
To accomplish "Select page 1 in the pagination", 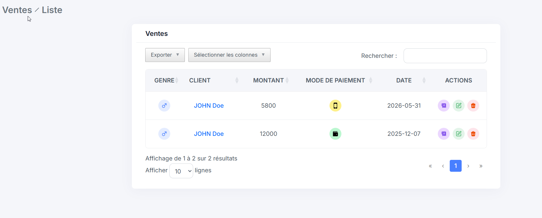I will (455, 166).
